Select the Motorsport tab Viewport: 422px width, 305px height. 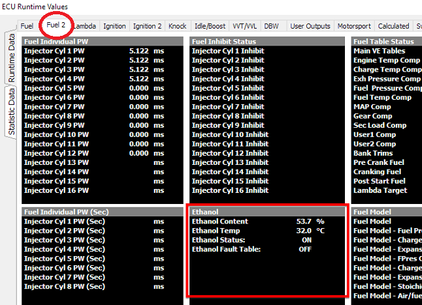[x=354, y=26]
